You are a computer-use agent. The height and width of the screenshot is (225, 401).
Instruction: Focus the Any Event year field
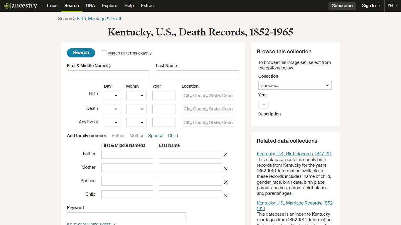click(x=164, y=122)
